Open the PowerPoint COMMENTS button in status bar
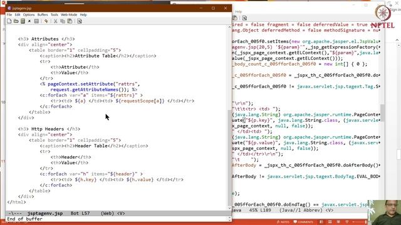Screen dimensions: 401x225 tap(303, 222)
